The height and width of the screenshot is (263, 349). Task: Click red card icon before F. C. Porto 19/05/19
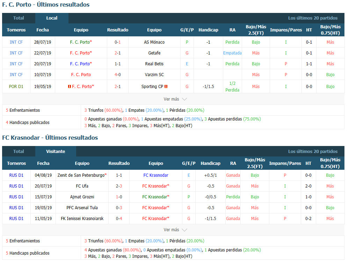click(70, 86)
